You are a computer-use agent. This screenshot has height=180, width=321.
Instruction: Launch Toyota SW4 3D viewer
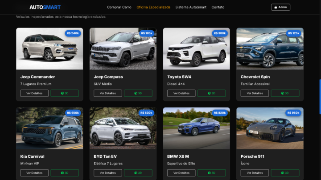211,93
